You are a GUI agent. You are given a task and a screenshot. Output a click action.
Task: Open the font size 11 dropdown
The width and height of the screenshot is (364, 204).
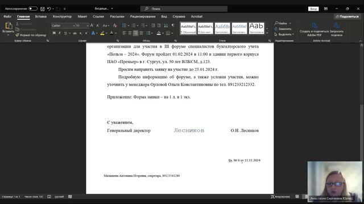point(87,25)
